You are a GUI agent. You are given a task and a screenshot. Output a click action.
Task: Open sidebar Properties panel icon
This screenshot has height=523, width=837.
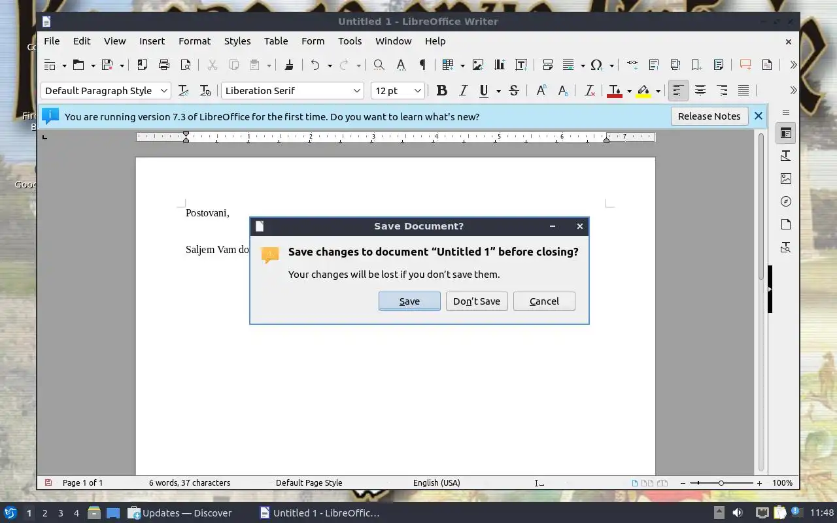pos(786,133)
